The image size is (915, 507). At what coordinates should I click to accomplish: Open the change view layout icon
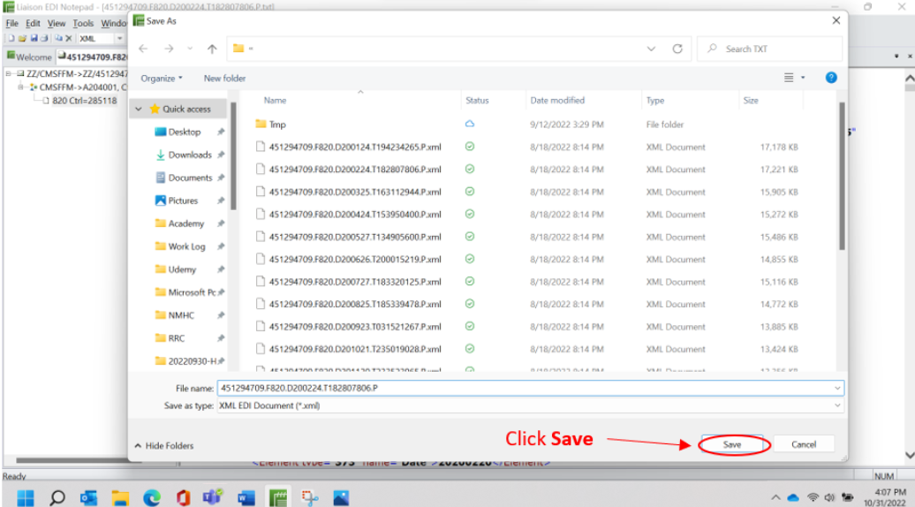tap(789, 78)
